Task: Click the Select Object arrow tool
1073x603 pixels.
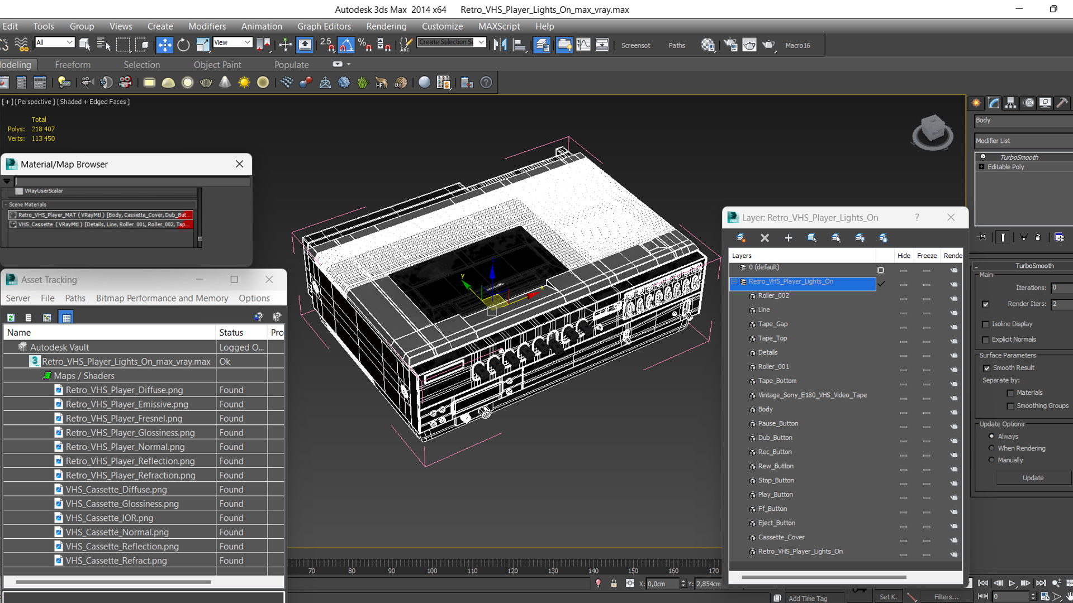Action: (85, 45)
